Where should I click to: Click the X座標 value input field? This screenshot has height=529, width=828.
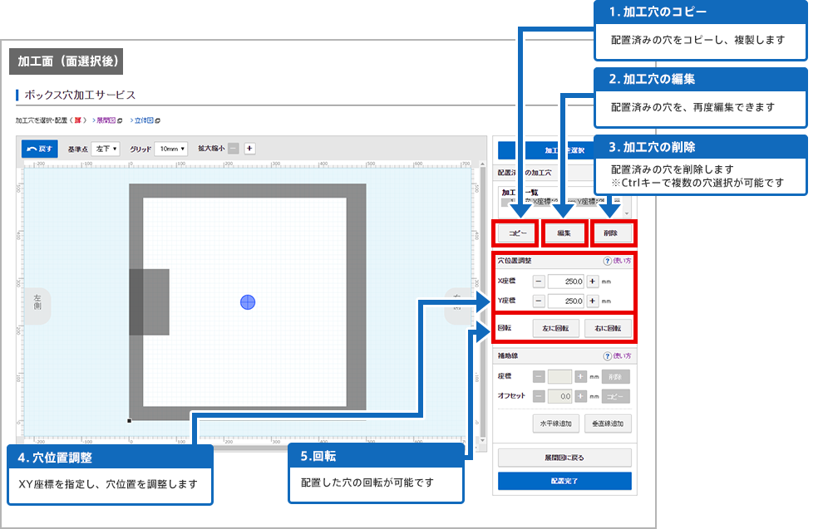click(x=566, y=282)
